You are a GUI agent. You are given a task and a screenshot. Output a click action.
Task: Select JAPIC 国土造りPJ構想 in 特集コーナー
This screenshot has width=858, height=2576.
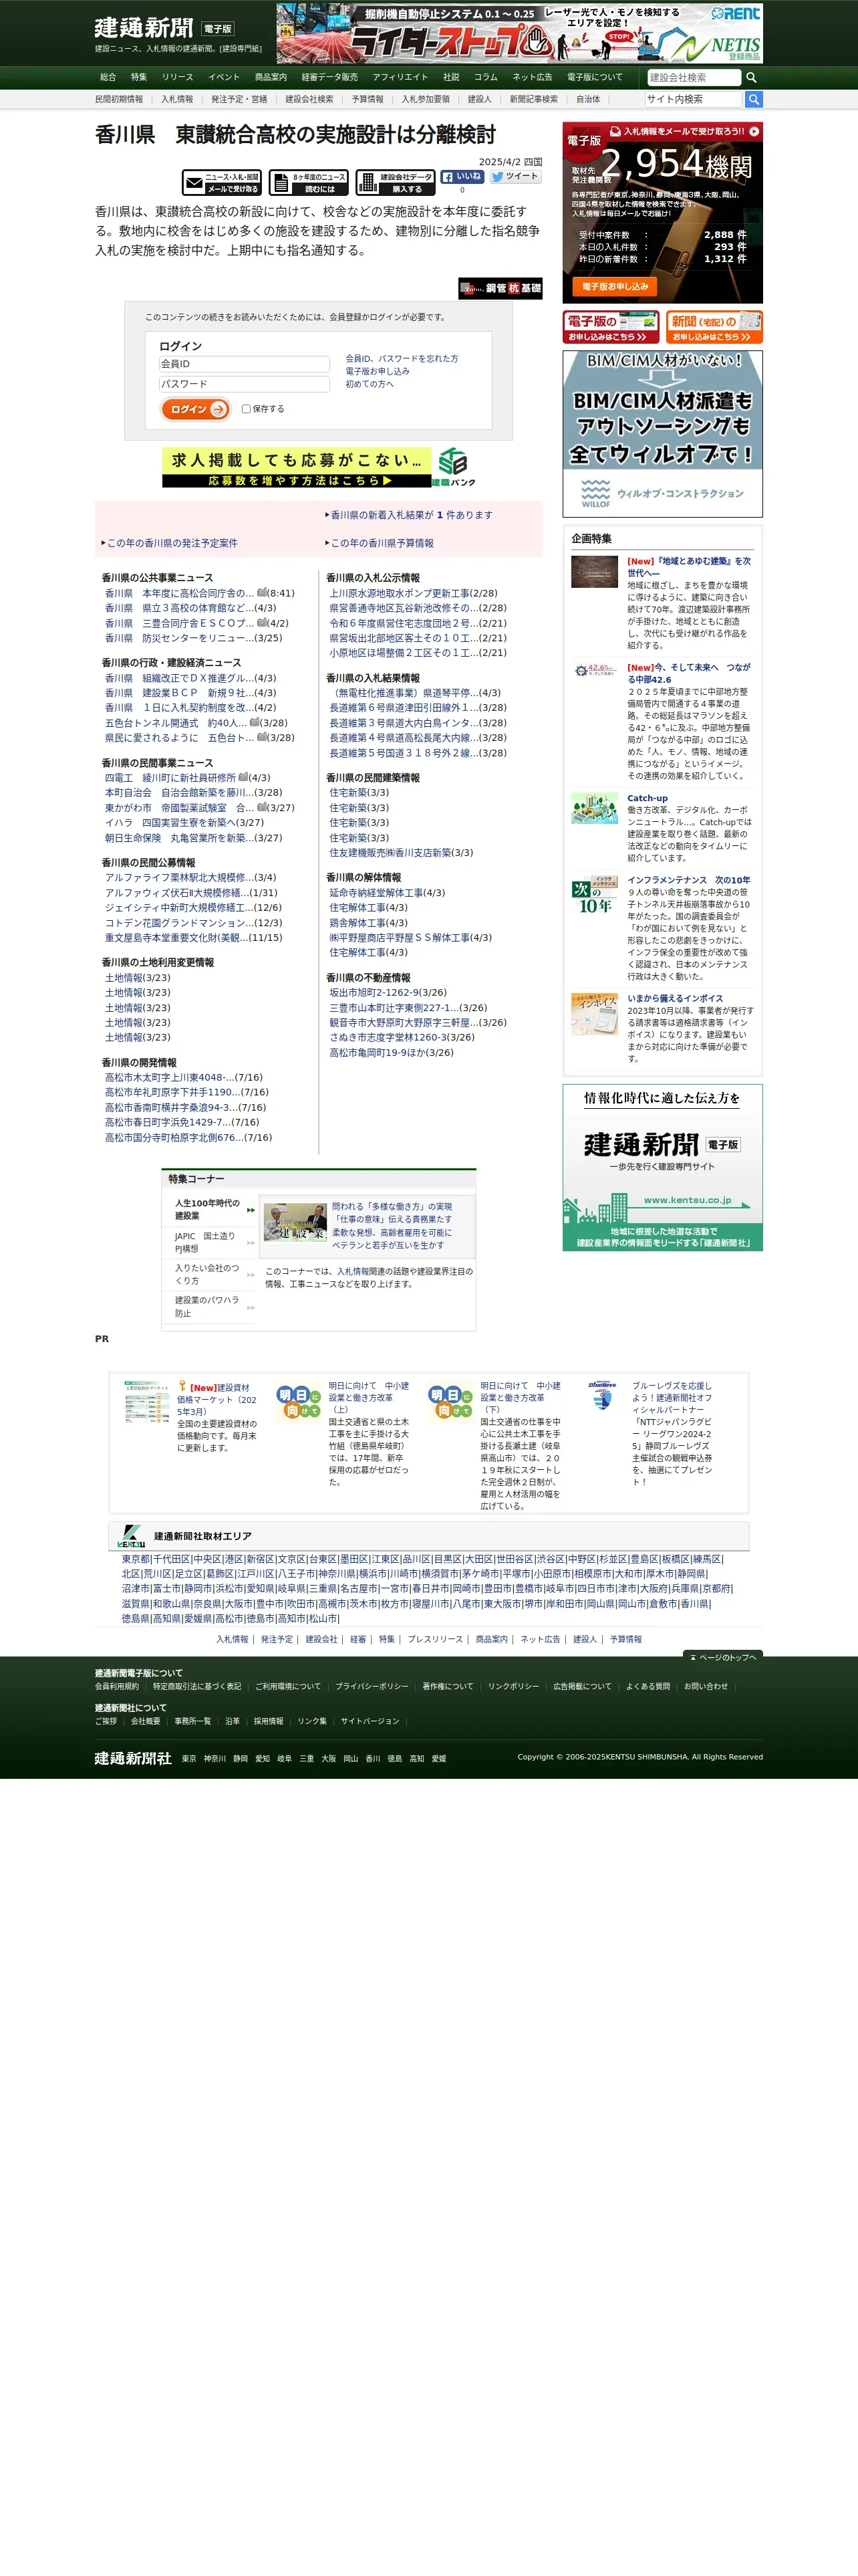pos(206,1242)
